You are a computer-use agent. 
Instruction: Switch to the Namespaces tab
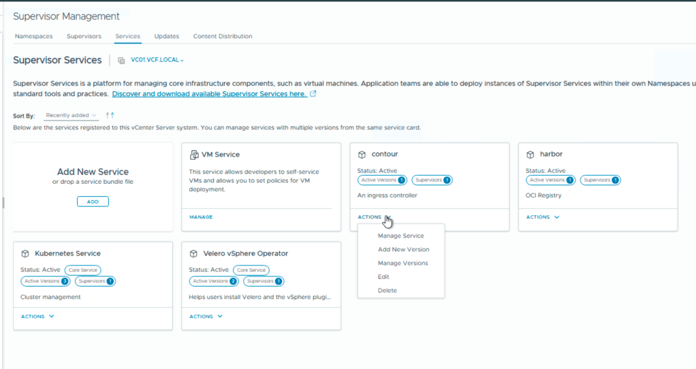point(34,36)
